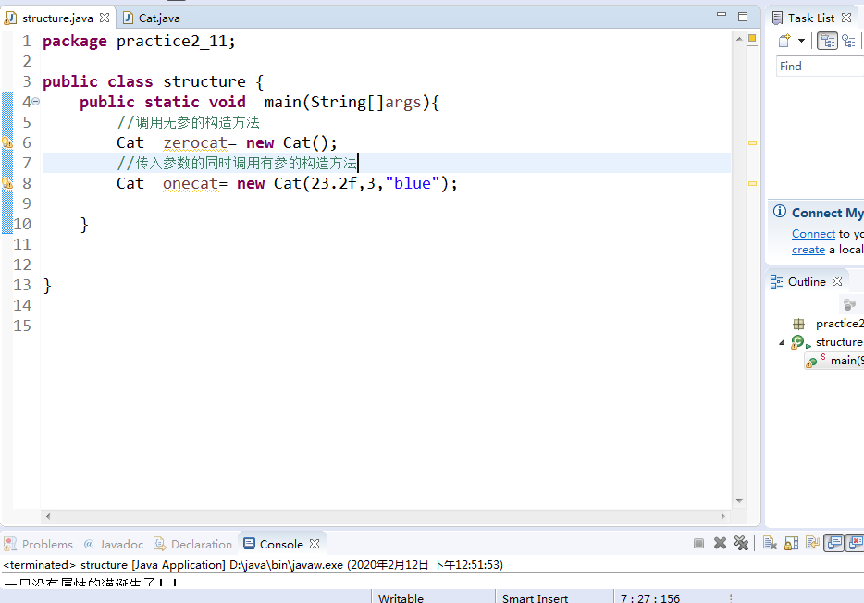This screenshot has width=864, height=603.
Task: Select main method in Outline
Action: (x=834, y=361)
